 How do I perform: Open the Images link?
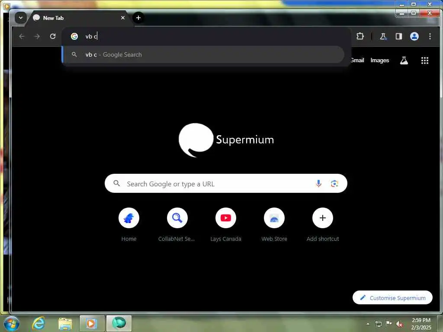380,61
